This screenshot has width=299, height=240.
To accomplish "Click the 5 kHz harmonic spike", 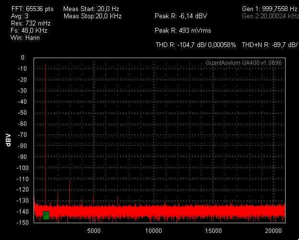I will coord(93,200).
